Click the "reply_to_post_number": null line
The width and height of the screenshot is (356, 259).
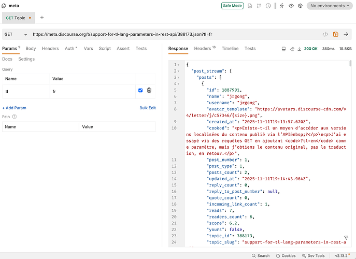[243, 192]
